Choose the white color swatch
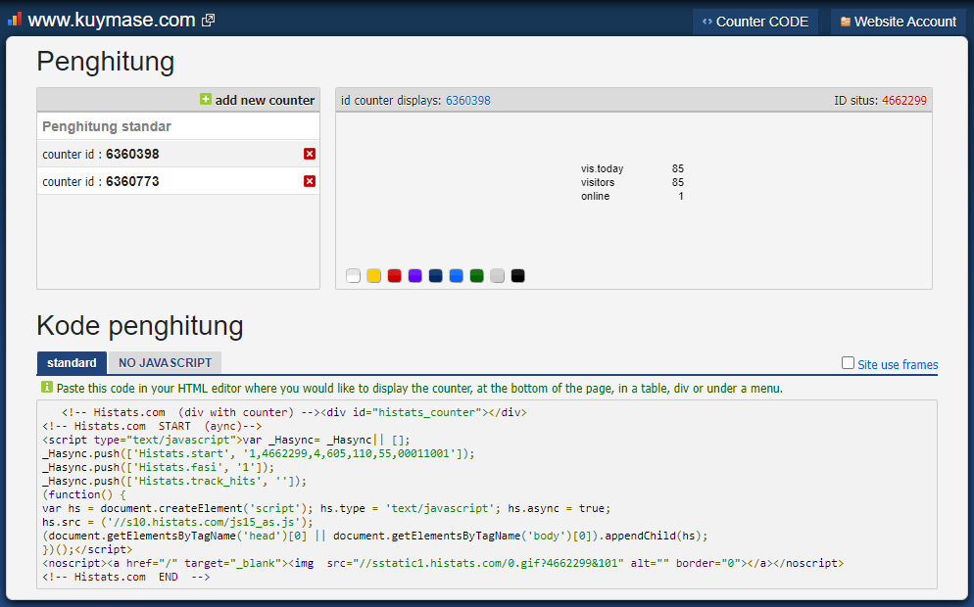Screen dimensions: 974x607 click(354, 276)
